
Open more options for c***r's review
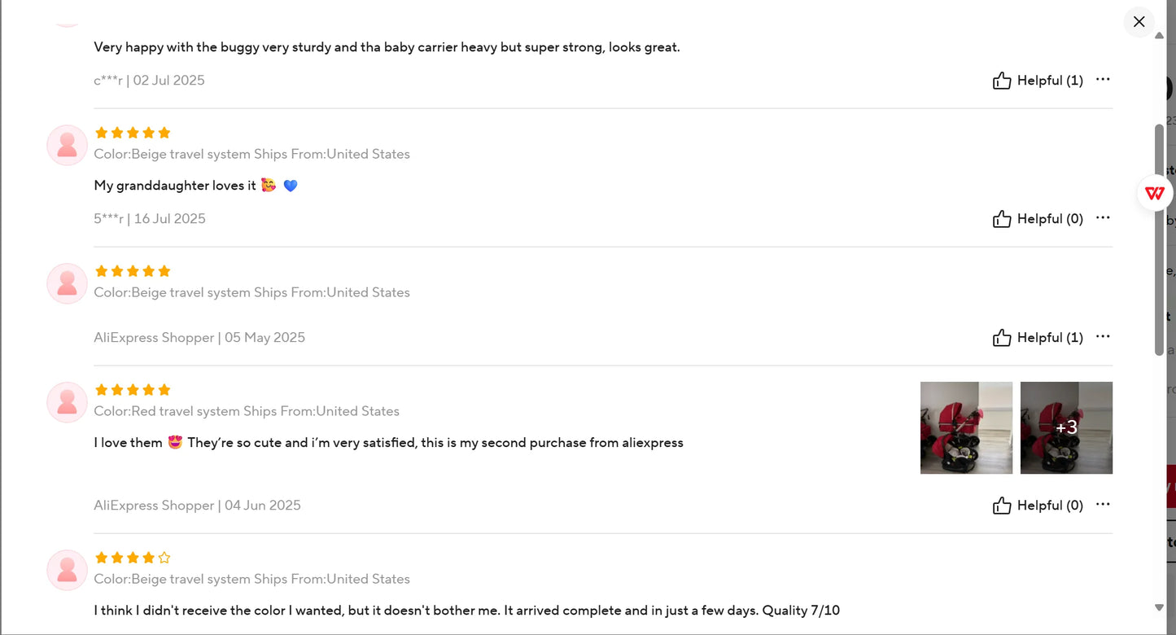pos(1103,80)
